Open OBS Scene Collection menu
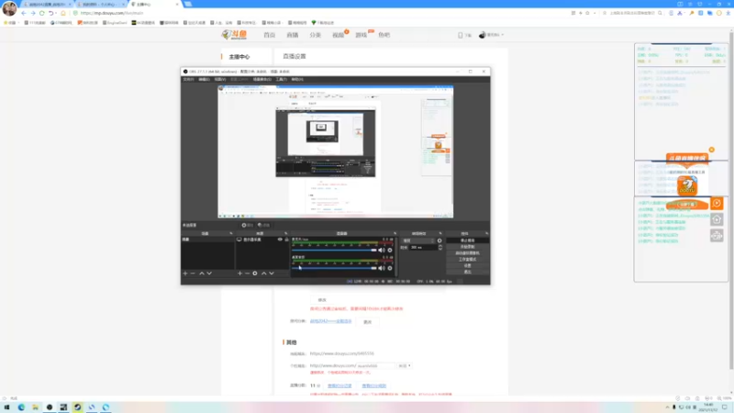 (x=261, y=79)
